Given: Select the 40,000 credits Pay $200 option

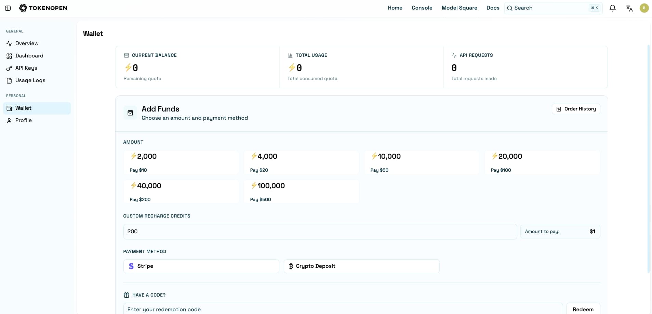Looking at the screenshot, I should click(181, 192).
